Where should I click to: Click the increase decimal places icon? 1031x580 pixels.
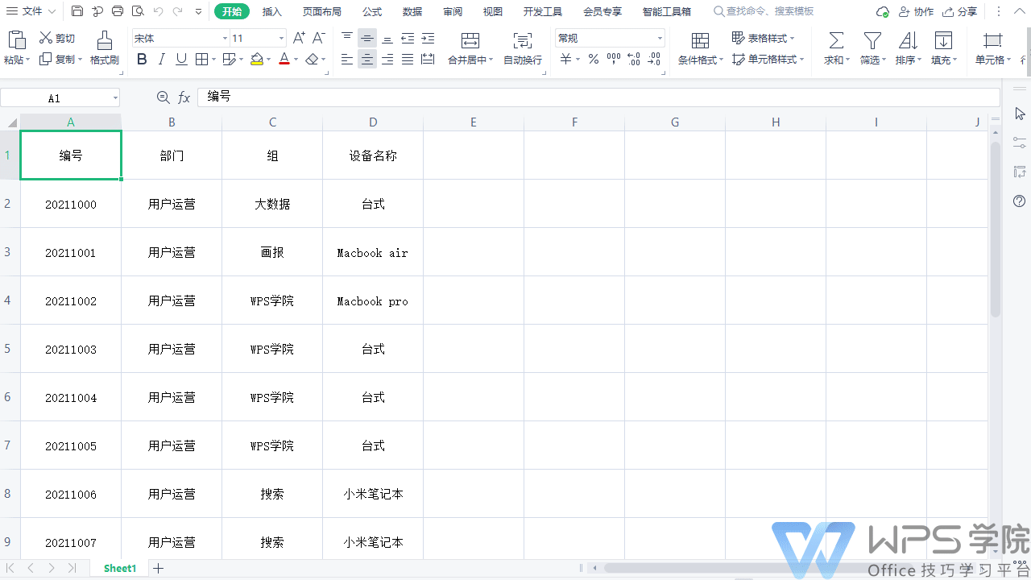point(634,59)
